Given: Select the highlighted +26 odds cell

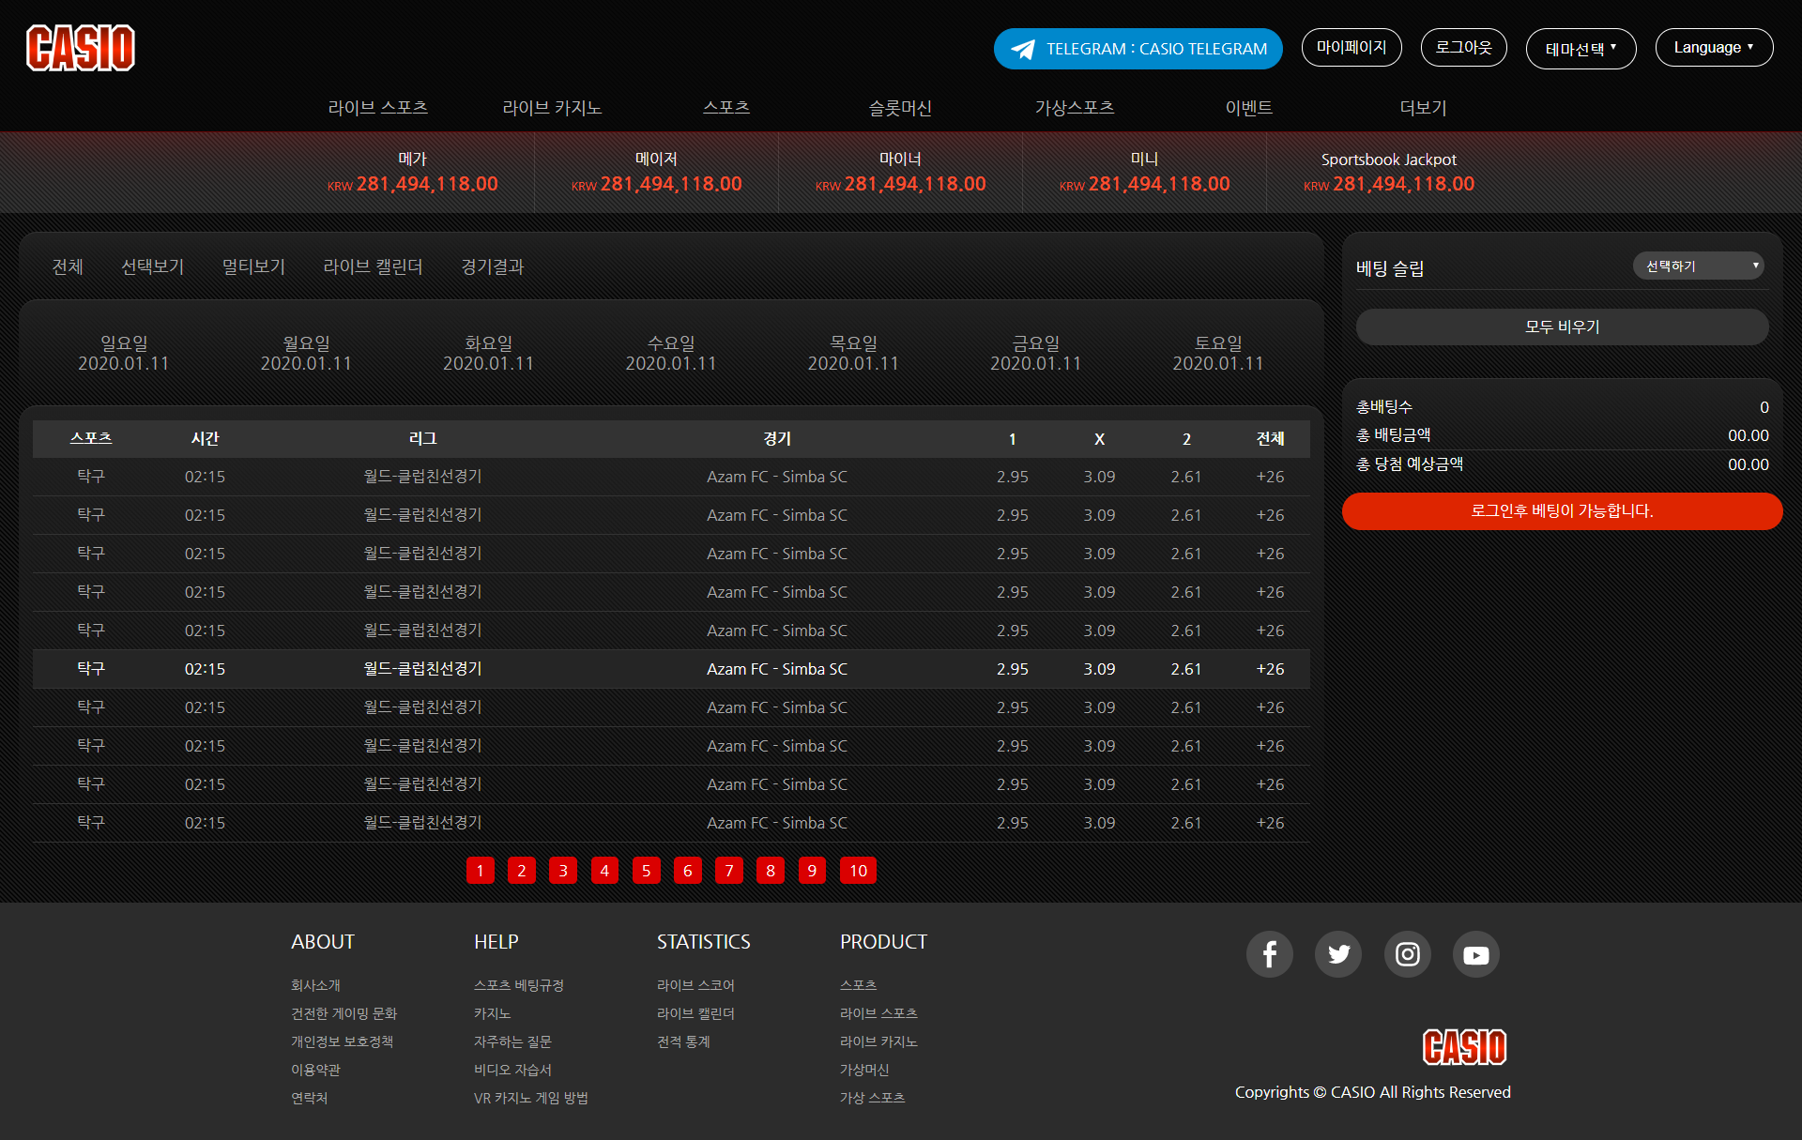Looking at the screenshot, I should coord(1270,669).
